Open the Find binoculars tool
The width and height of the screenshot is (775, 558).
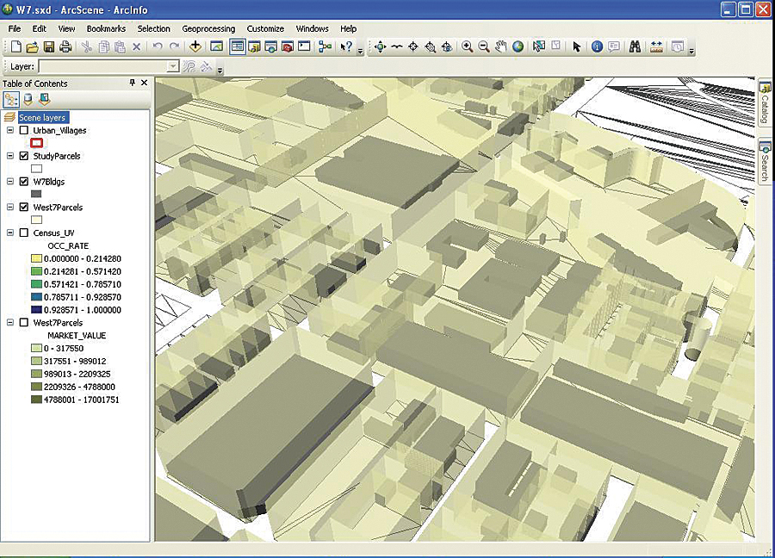click(x=635, y=47)
